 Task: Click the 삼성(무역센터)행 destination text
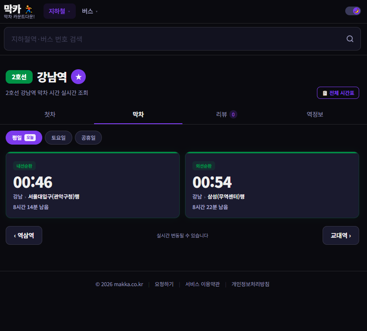pyautogui.click(x=226, y=196)
